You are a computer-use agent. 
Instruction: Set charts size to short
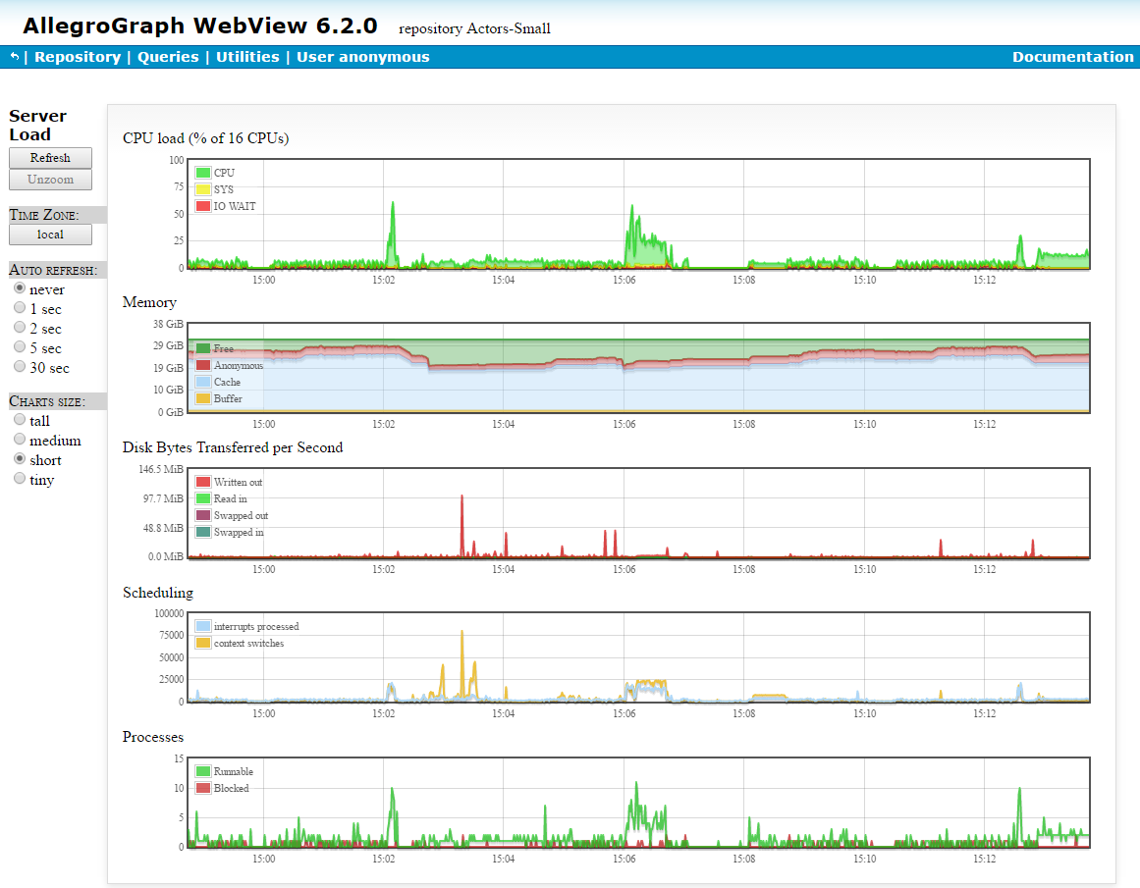20,459
